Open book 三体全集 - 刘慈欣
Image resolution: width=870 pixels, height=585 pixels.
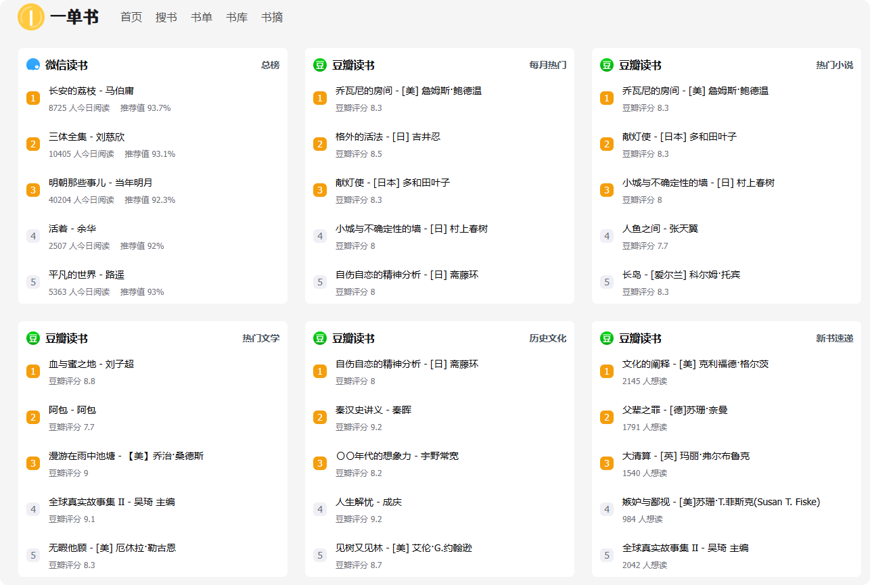point(87,137)
